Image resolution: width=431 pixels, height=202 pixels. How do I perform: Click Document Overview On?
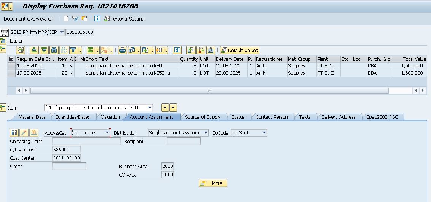[29, 19]
